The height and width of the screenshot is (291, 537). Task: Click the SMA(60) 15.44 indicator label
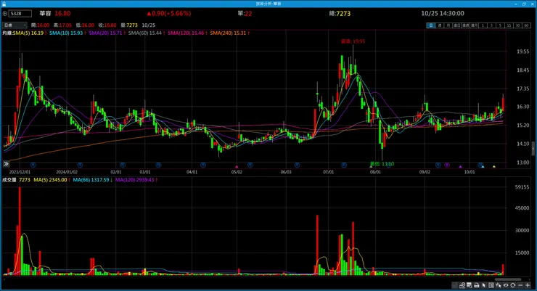tap(147, 33)
